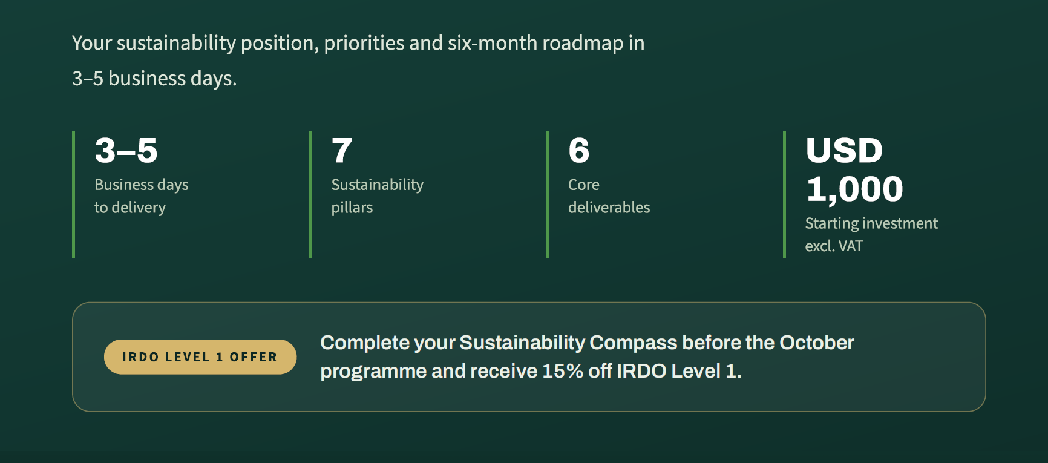Click the "1,000" amount under USD

point(854,189)
